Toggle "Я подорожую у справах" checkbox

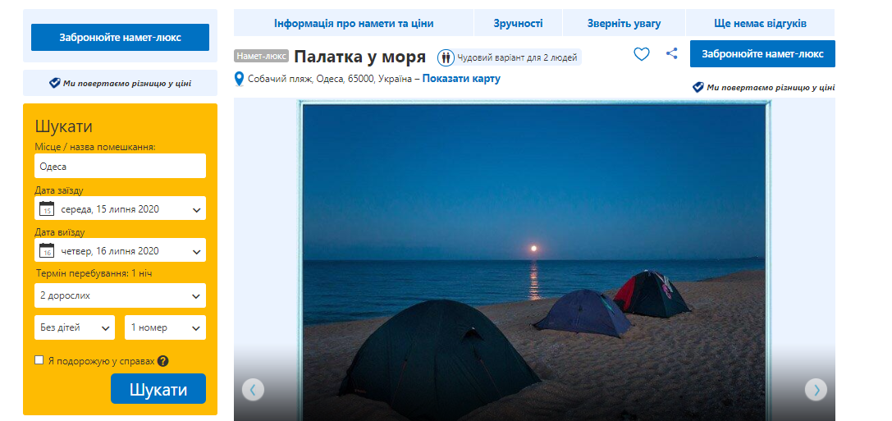(39, 360)
